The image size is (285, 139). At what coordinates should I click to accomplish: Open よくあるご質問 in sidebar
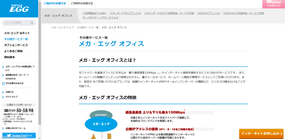pos(13,51)
